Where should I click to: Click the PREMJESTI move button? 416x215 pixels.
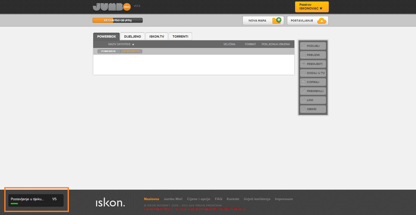click(x=313, y=64)
